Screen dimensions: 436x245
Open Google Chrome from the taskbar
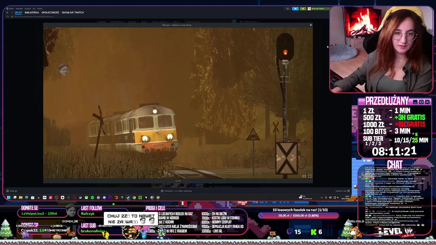[x=134, y=197]
